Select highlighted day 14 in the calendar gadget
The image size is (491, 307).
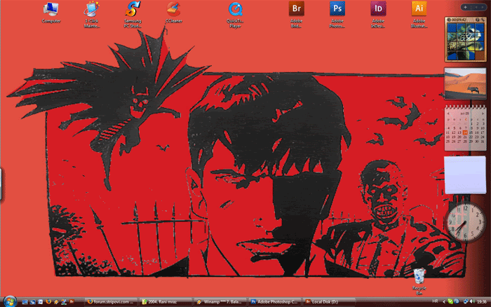pos(465,132)
